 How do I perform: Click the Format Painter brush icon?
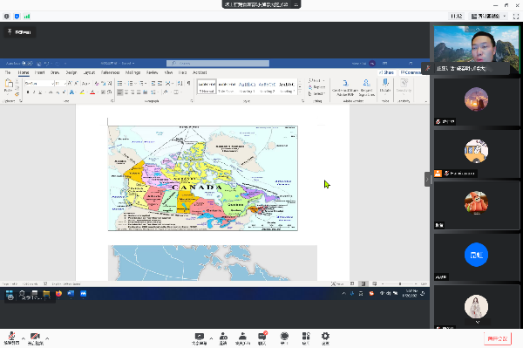coord(17,94)
